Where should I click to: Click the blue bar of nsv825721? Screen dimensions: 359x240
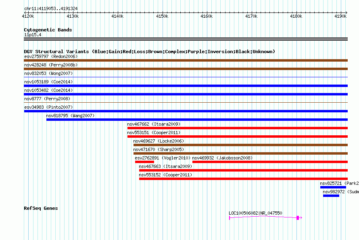(x=333, y=187)
